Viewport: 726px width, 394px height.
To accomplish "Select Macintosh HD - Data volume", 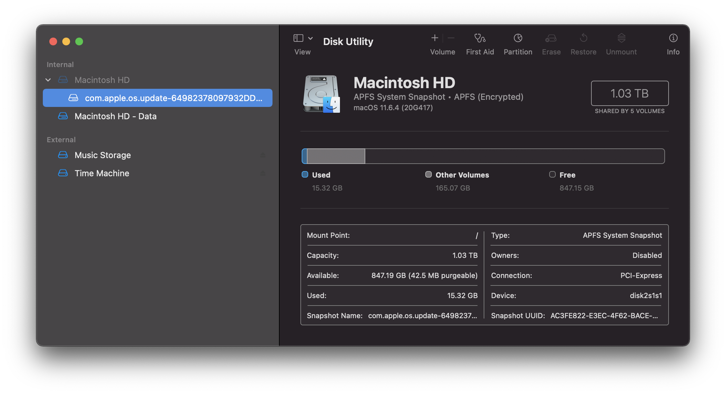I will point(115,116).
